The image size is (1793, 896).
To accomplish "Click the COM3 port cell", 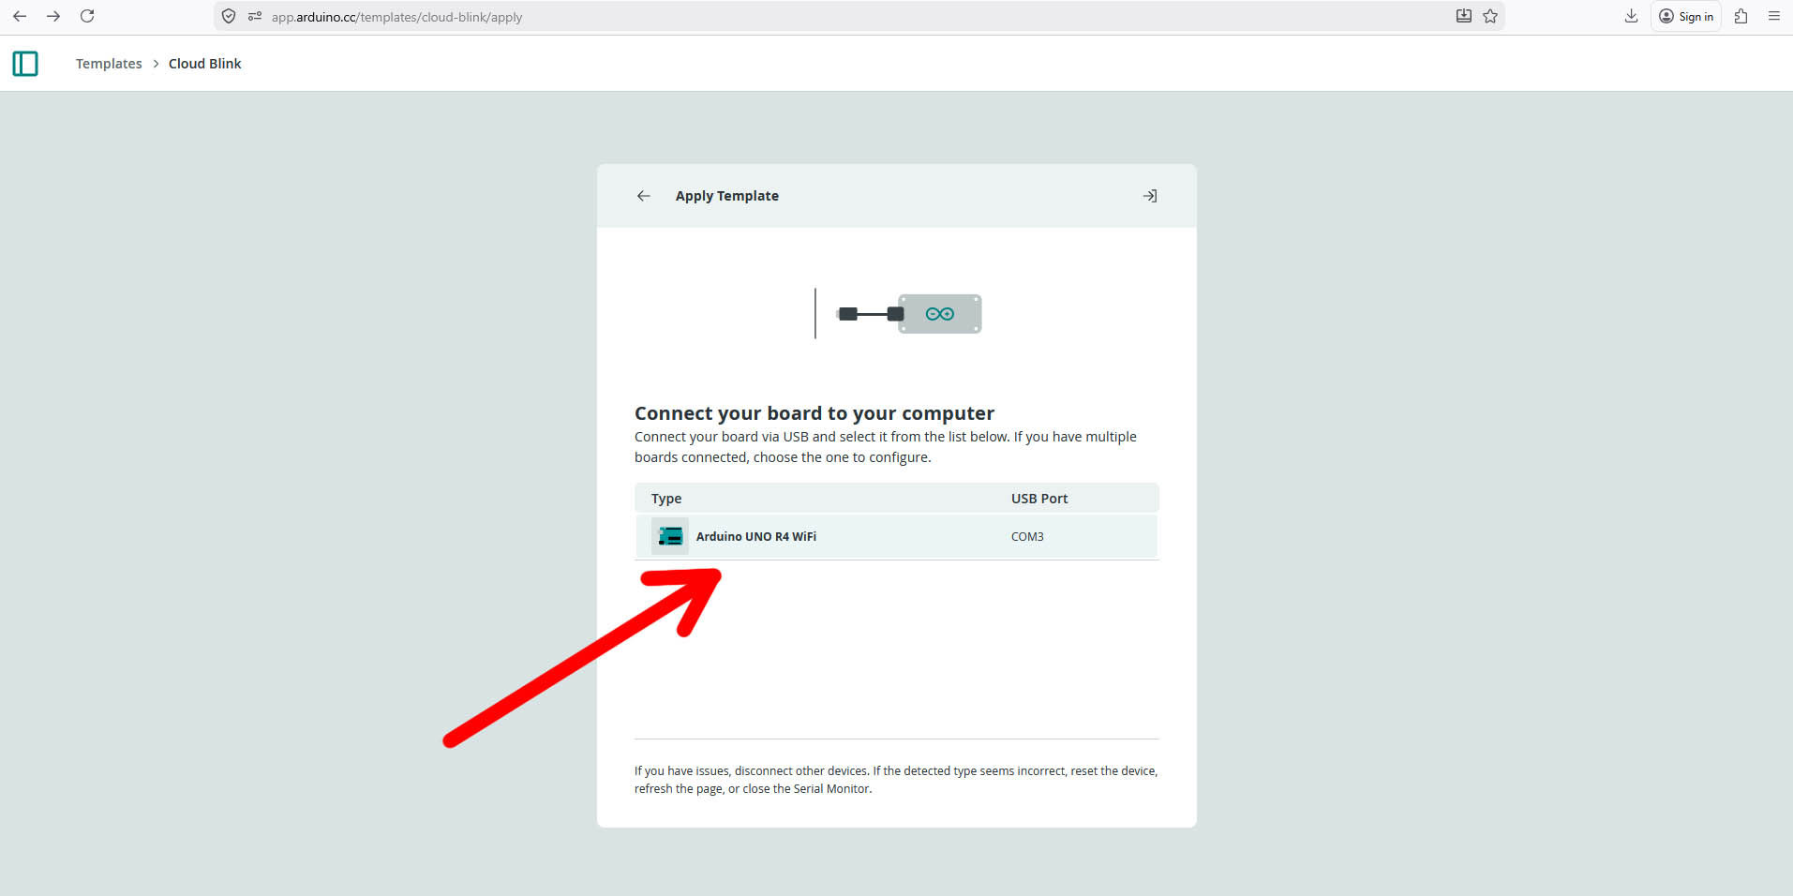I will click(1027, 537).
